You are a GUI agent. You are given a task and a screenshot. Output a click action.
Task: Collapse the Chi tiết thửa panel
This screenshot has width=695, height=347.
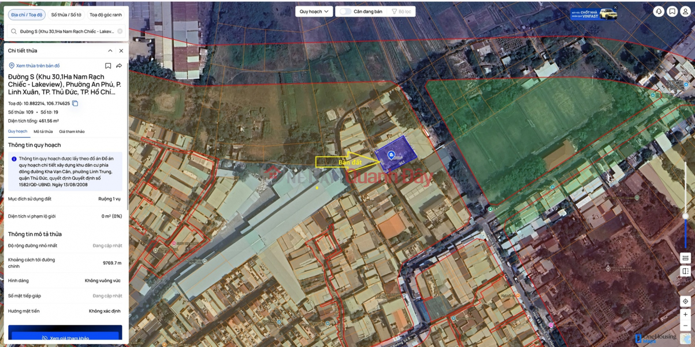[x=110, y=50]
